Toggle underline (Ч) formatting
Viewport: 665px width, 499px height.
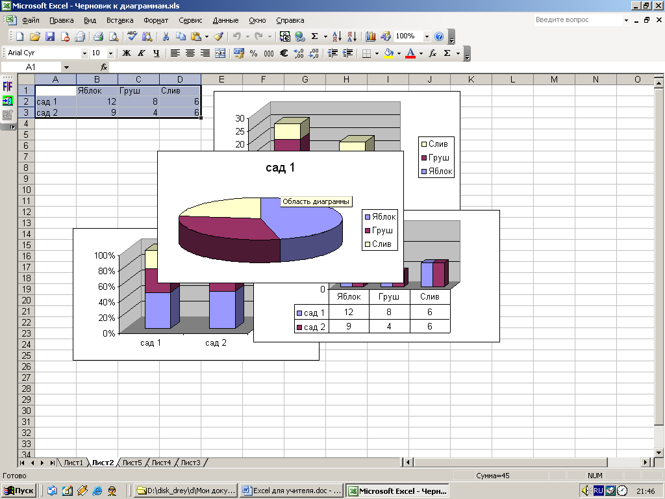click(x=157, y=53)
